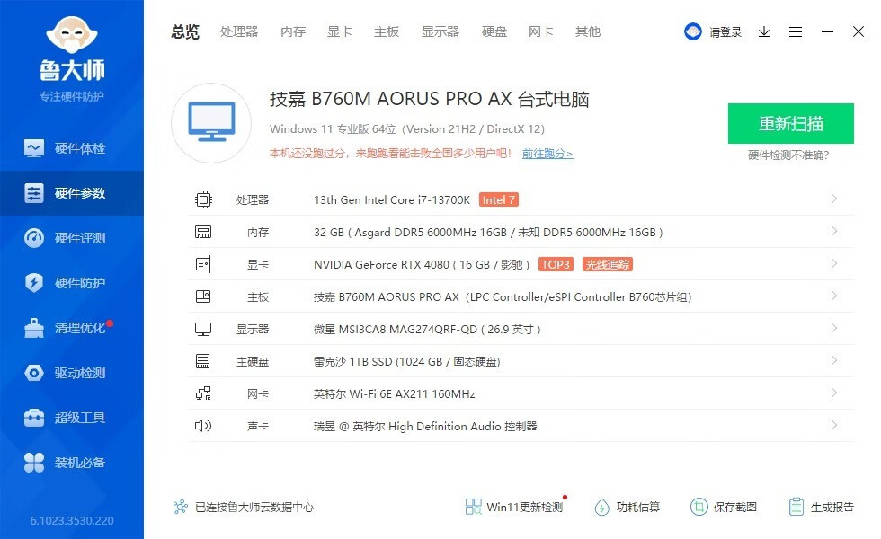Click the TOP3 graphics card badge
This screenshot has height=539, width=881.
pyautogui.click(x=556, y=264)
